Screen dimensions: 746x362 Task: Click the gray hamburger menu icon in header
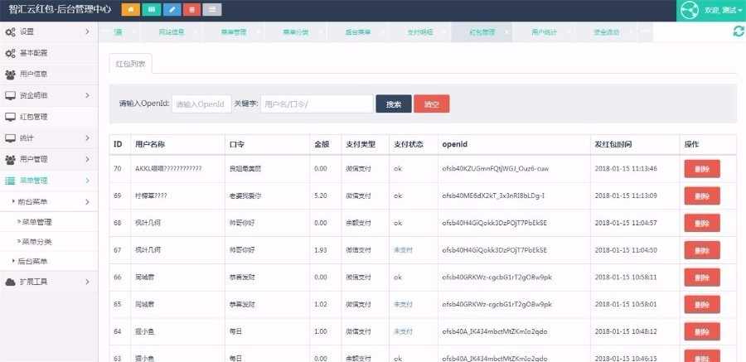tap(212, 9)
